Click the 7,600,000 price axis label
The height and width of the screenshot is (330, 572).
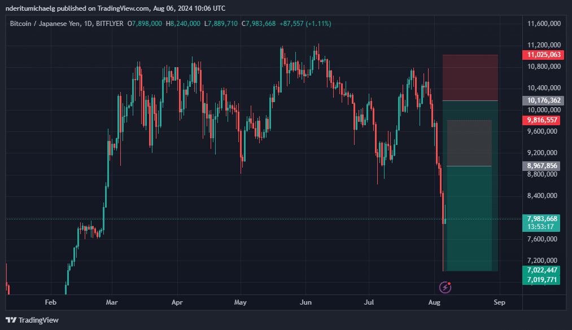pos(542,239)
